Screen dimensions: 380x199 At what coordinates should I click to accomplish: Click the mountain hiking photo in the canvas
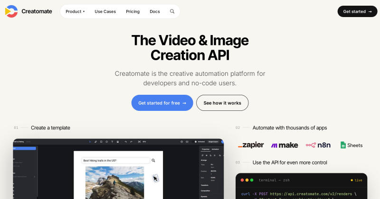tap(114, 182)
